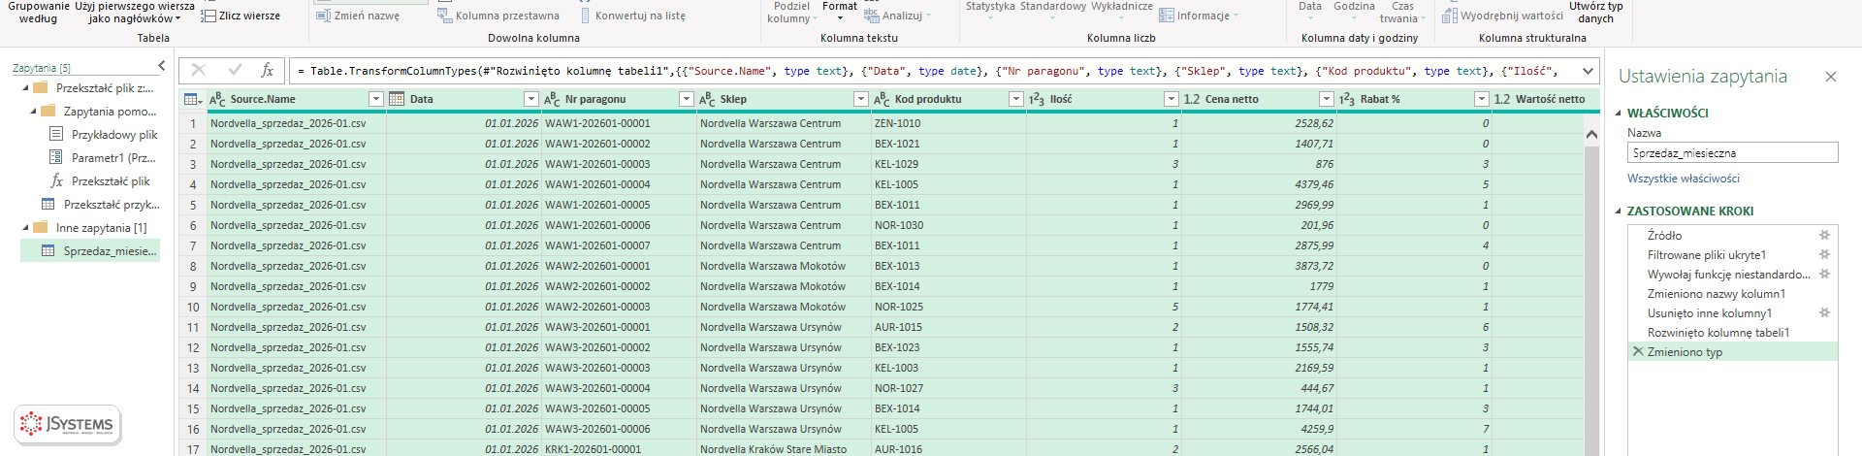Click the ABC type icon of Nr paragonu column
This screenshot has width=1862, height=456.
tap(552, 99)
